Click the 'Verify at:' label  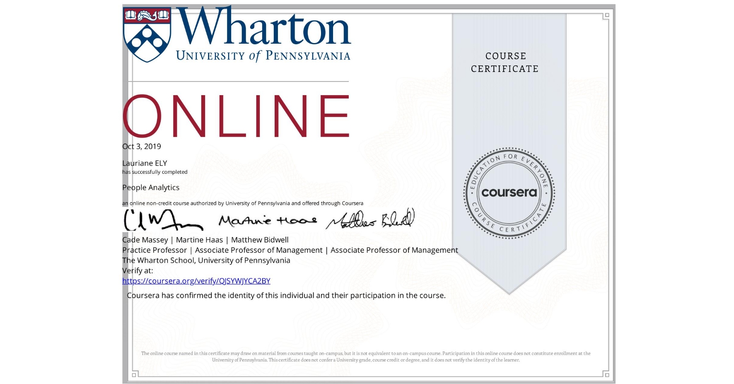138,271
